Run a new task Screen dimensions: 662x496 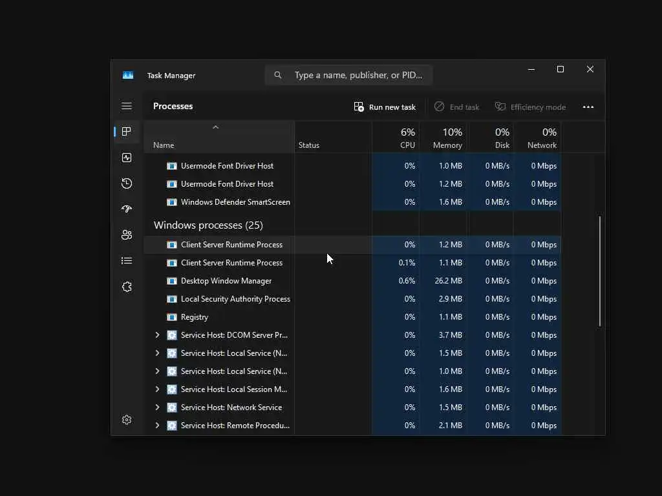(x=385, y=107)
